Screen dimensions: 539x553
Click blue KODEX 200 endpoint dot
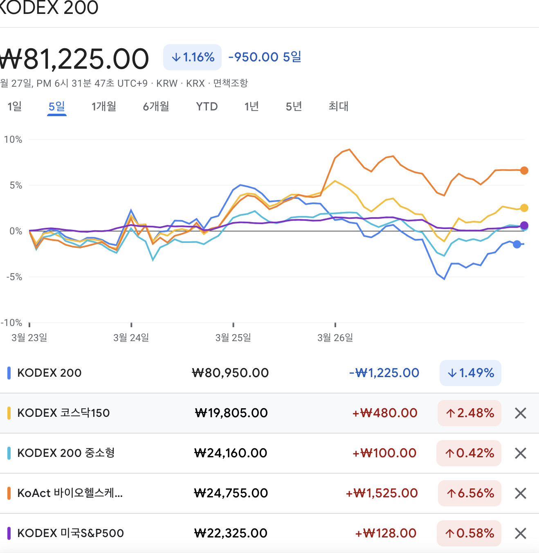pyautogui.click(x=517, y=244)
